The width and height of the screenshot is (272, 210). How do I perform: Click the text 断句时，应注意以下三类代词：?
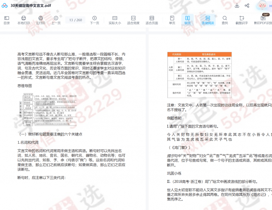click(42, 178)
